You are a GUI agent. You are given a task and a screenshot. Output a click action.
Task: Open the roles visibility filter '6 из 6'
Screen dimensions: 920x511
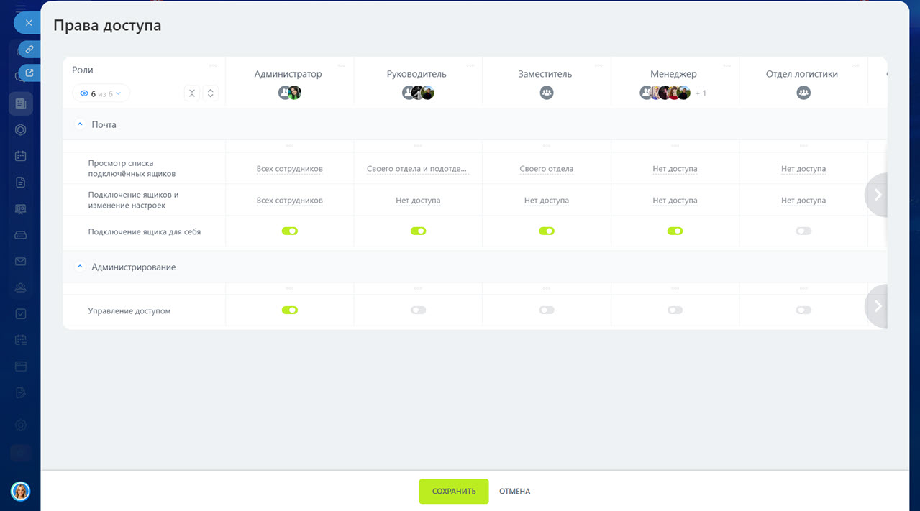101,93
